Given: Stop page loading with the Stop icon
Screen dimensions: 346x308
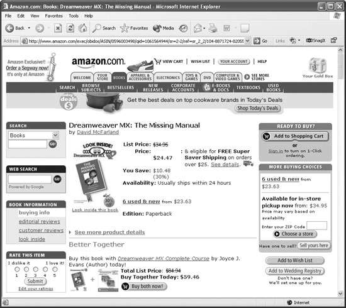Looking at the screenshot, I should click(58, 28).
